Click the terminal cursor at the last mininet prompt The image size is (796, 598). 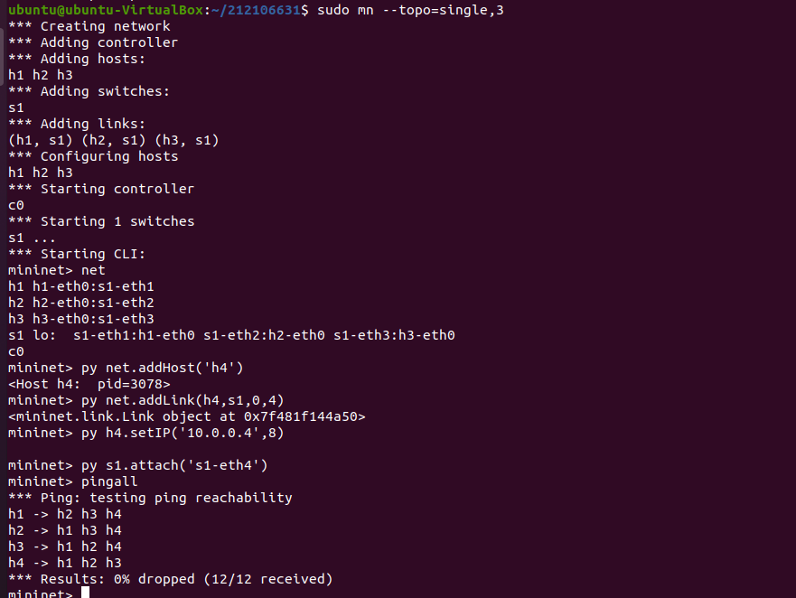pyautogui.click(x=85, y=593)
